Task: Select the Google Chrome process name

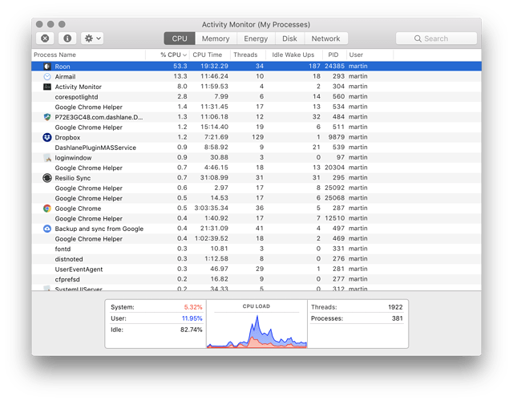Action: click(78, 209)
